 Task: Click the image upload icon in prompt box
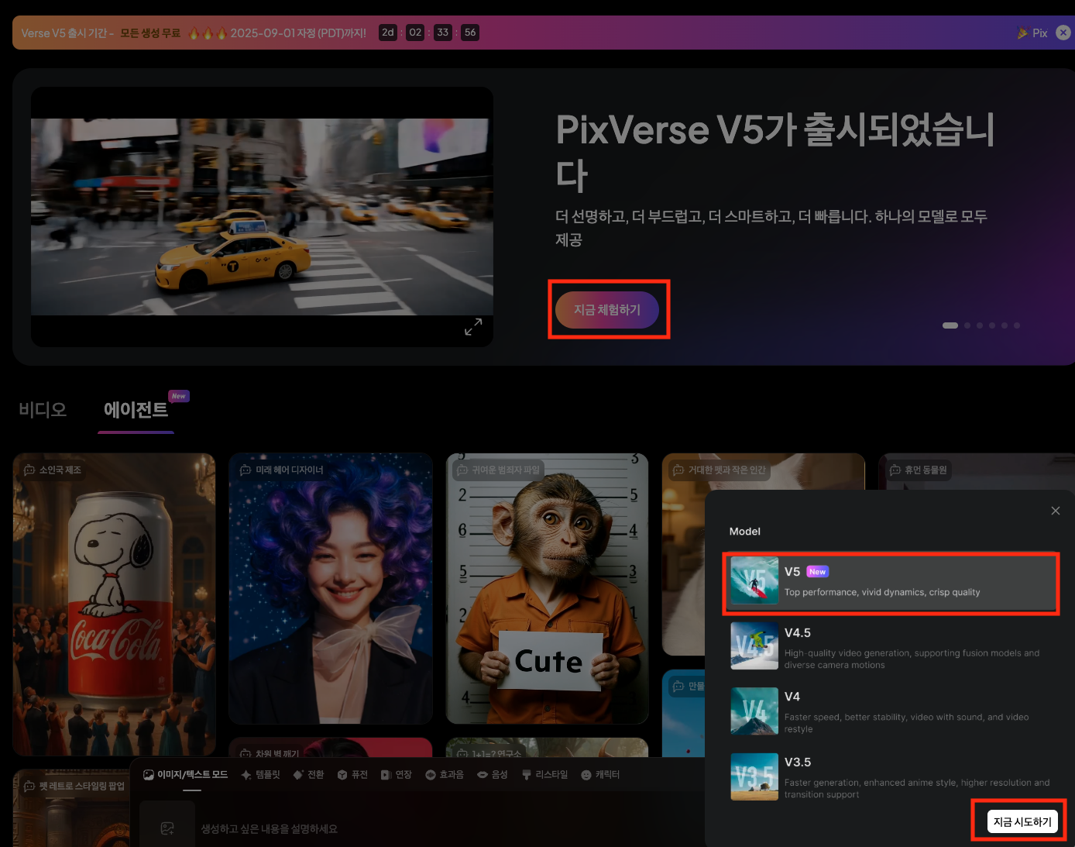click(167, 828)
